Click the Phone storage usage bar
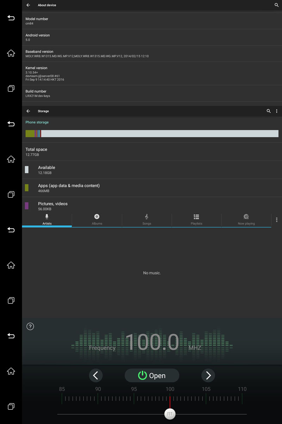This screenshot has height=424, width=282. [152, 134]
